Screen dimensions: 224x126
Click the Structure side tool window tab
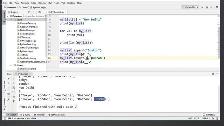[4, 87]
